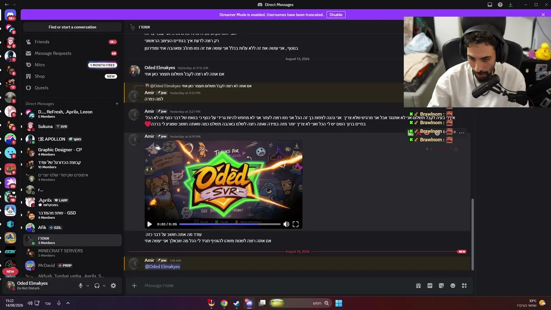551x310 pixels.
Task: Open the Discord inbox icon
Action: pos(490,5)
